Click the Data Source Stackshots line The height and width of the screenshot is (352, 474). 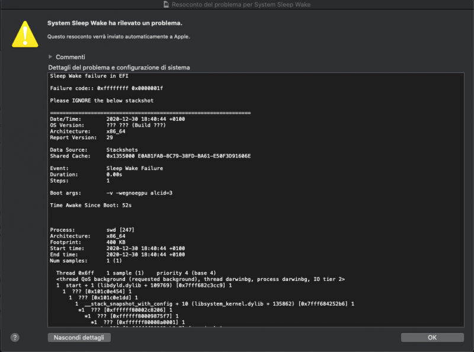[x=94, y=150]
